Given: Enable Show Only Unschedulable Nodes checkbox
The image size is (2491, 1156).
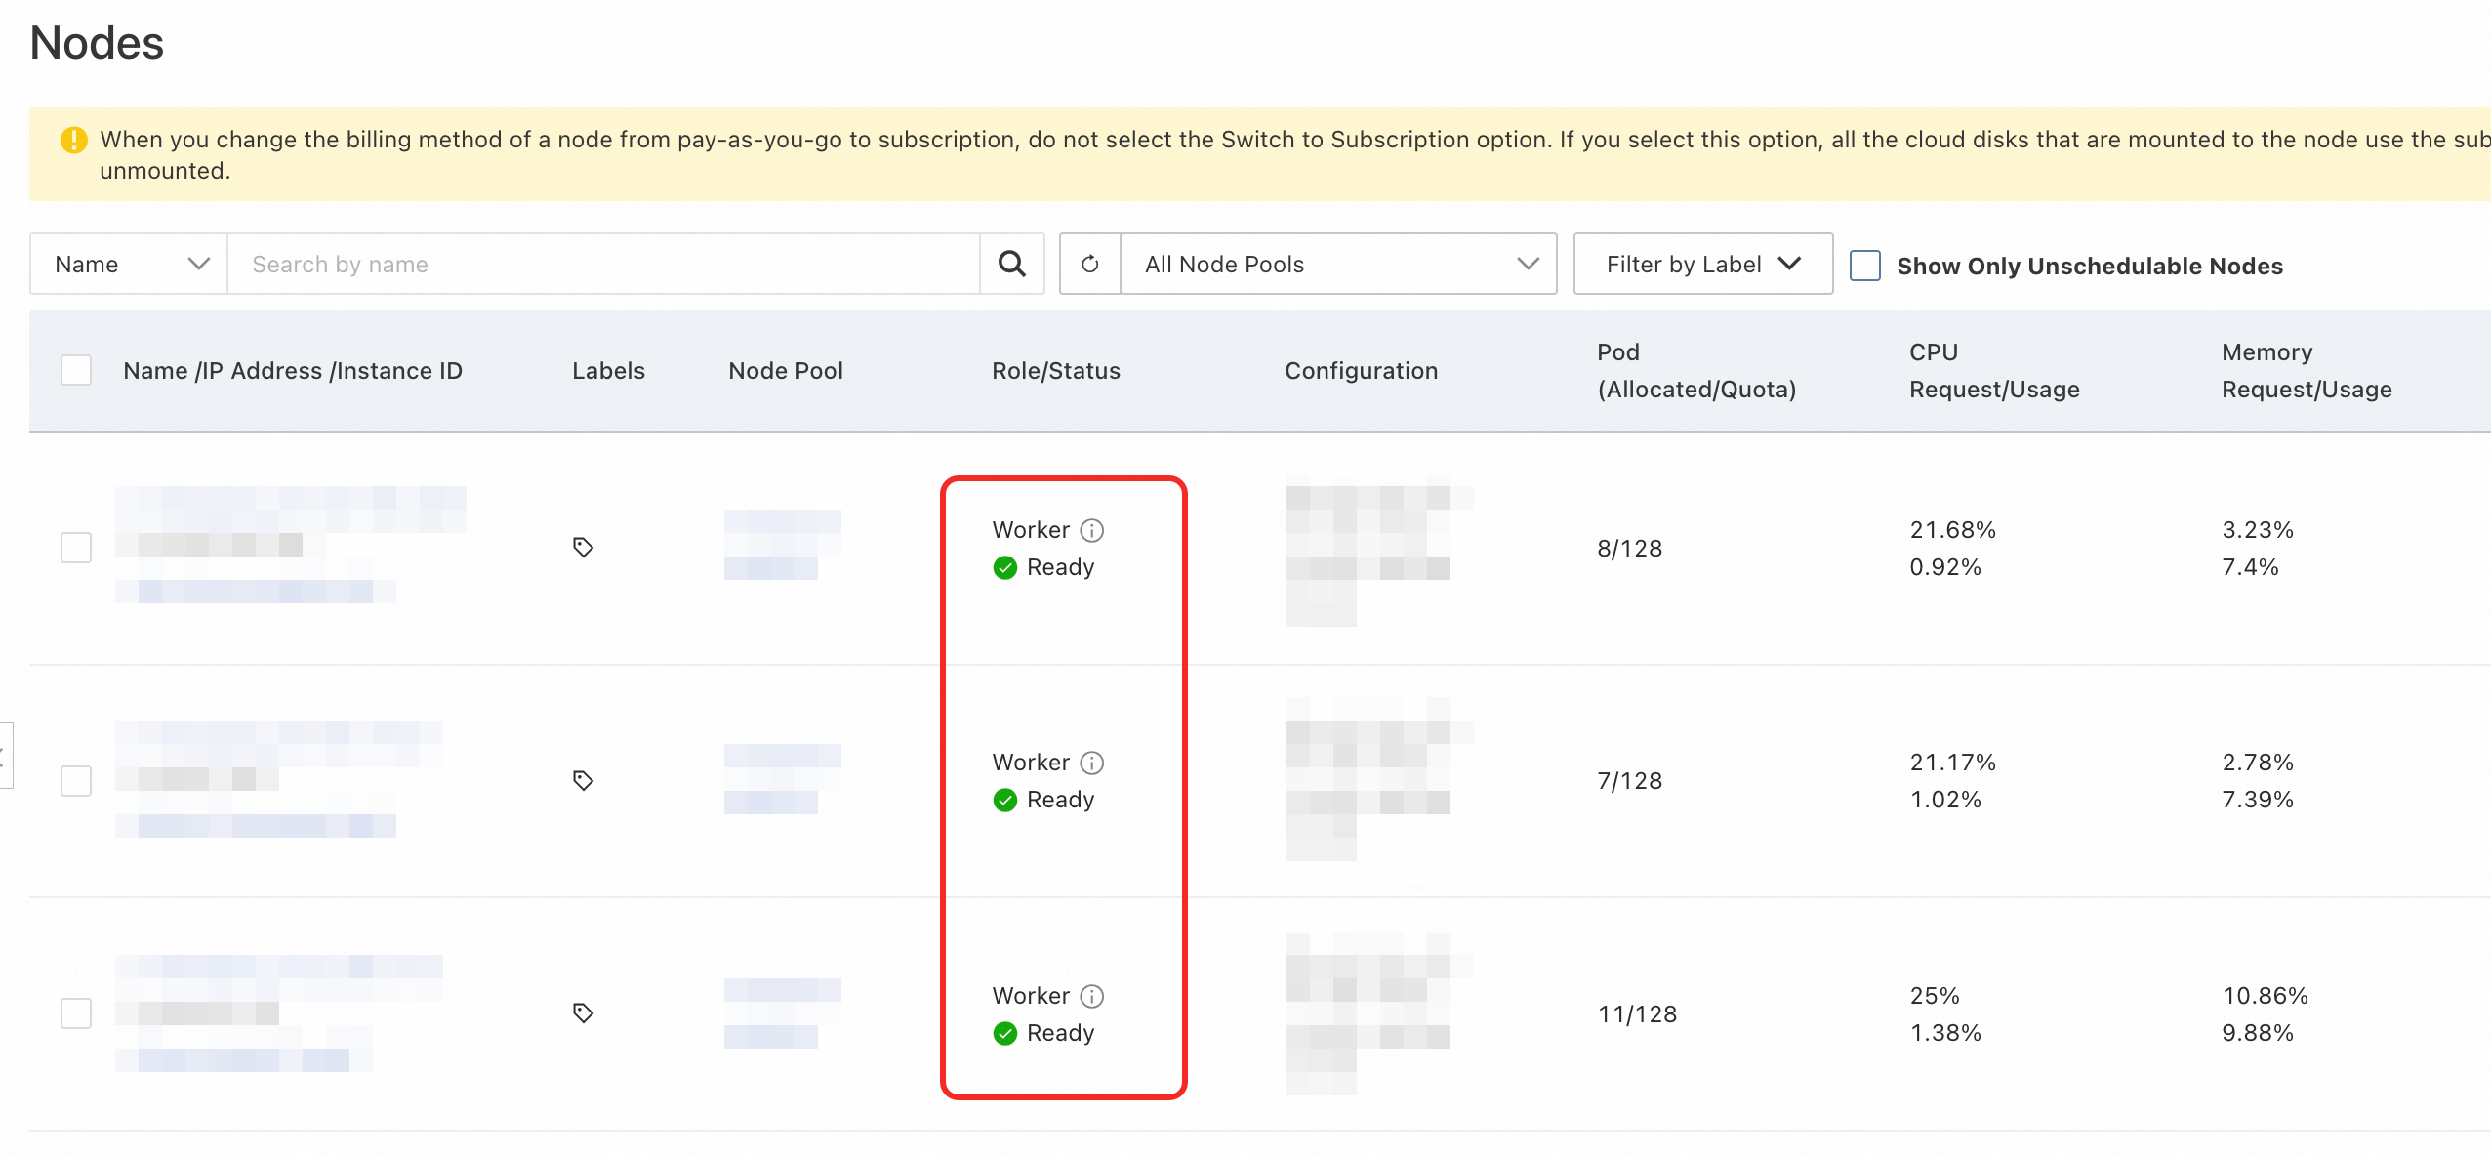Looking at the screenshot, I should pos(1865,266).
